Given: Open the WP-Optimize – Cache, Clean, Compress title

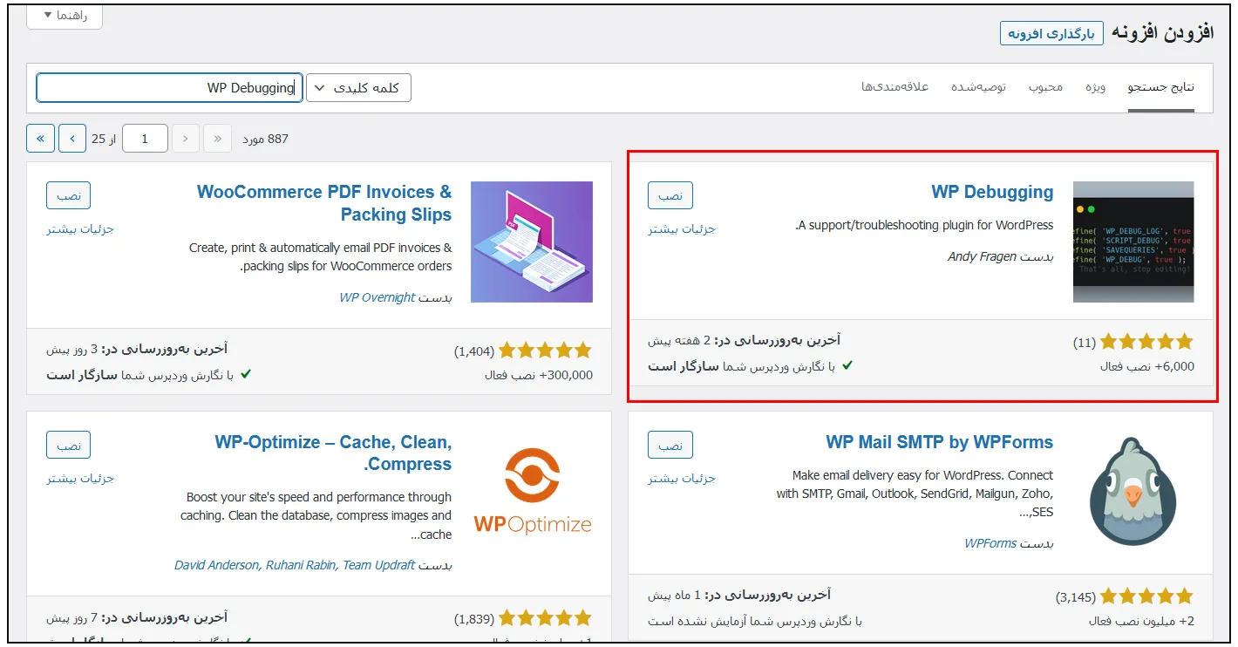Looking at the screenshot, I should coord(334,453).
